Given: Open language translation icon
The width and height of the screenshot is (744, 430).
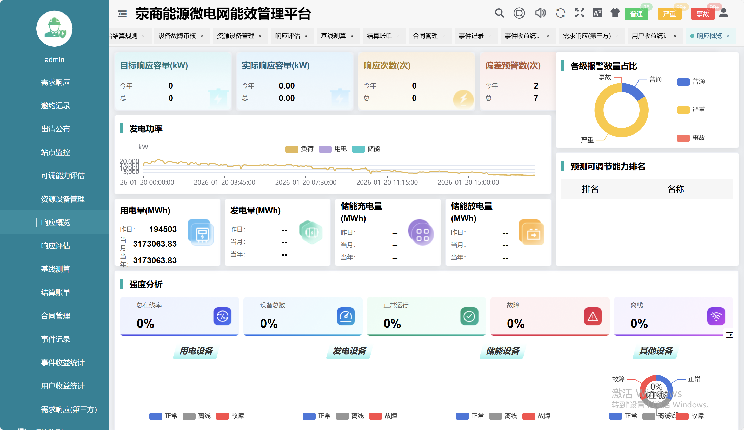Looking at the screenshot, I should point(597,13).
